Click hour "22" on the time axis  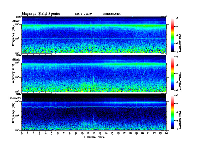click(154, 133)
